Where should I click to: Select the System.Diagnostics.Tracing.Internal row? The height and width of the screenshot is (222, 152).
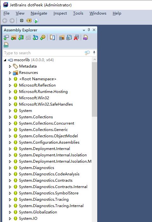pyautogui.click(x=51, y=206)
